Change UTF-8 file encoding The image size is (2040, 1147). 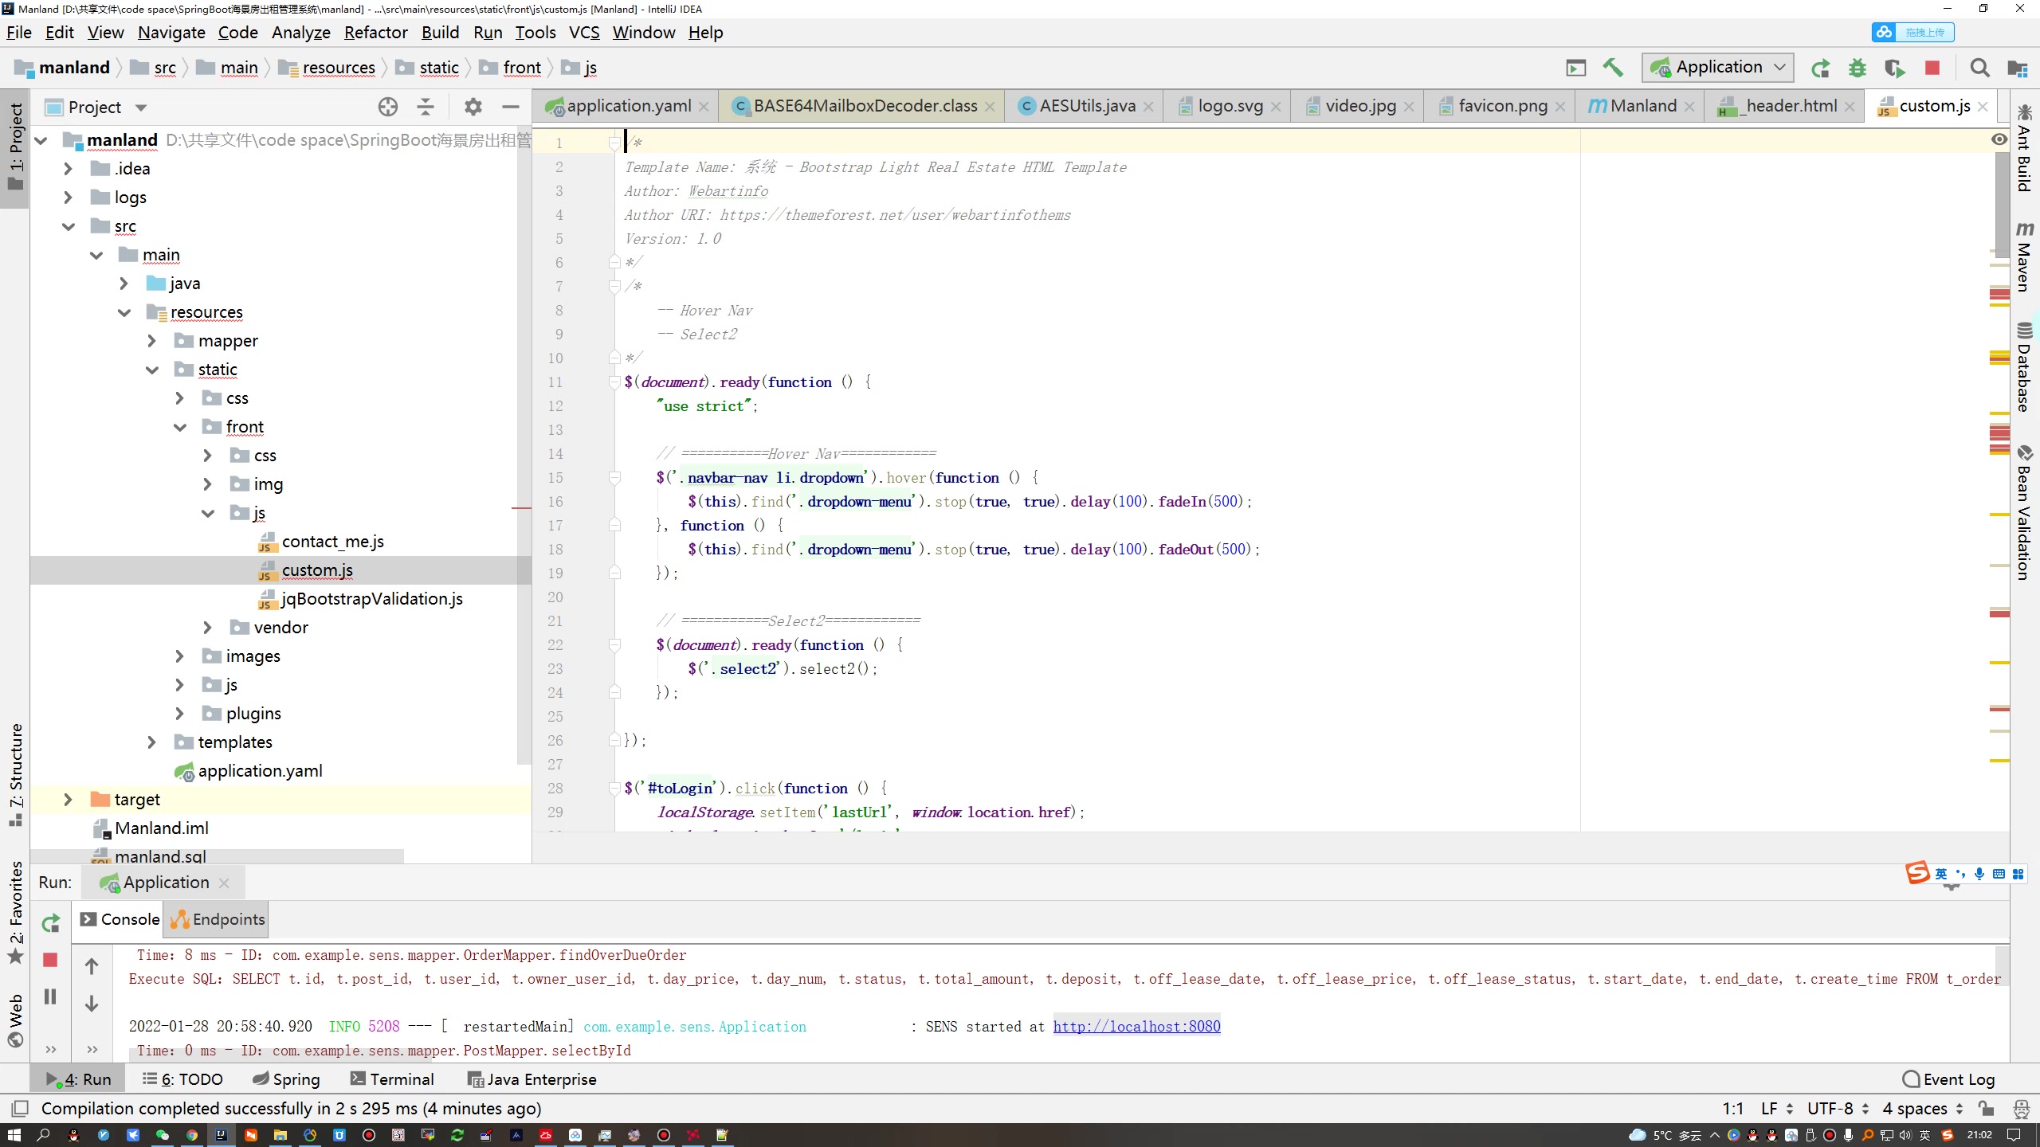tap(1838, 1108)
